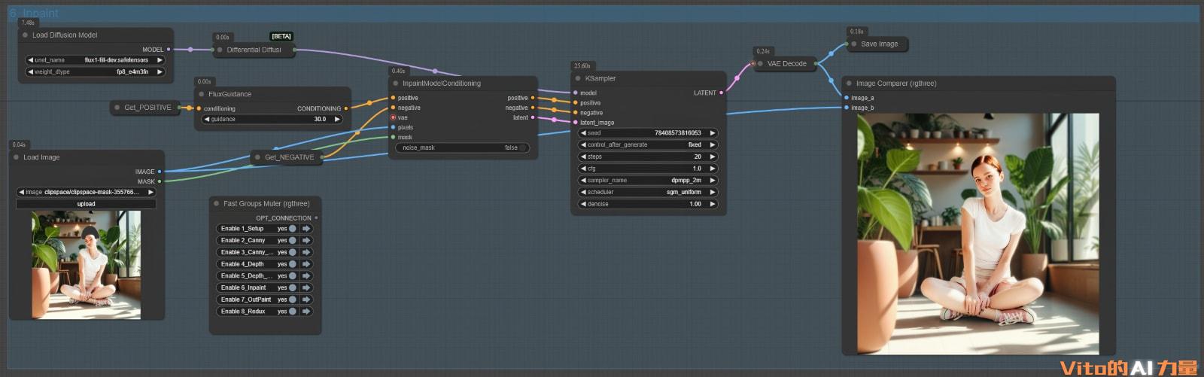Image resolution: width=1204 pixels, height=377 pixels.
Task: Click the Image Comparer output preview
Action: coord(978,233)
